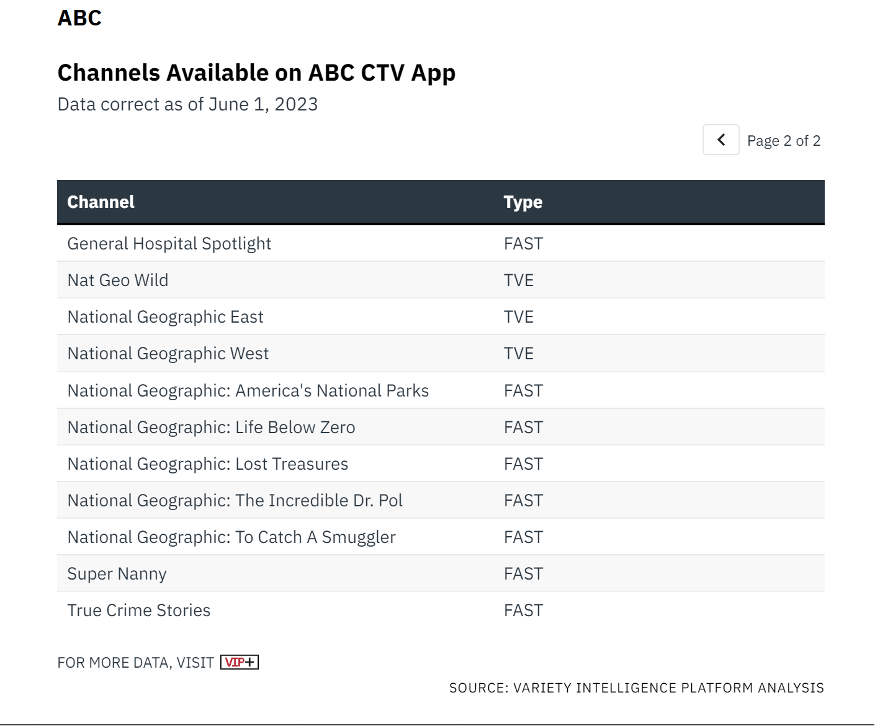Go to previous page with left chevron
Screen dimensions: 875x726
pyautogui.click(x=720, y=140)
